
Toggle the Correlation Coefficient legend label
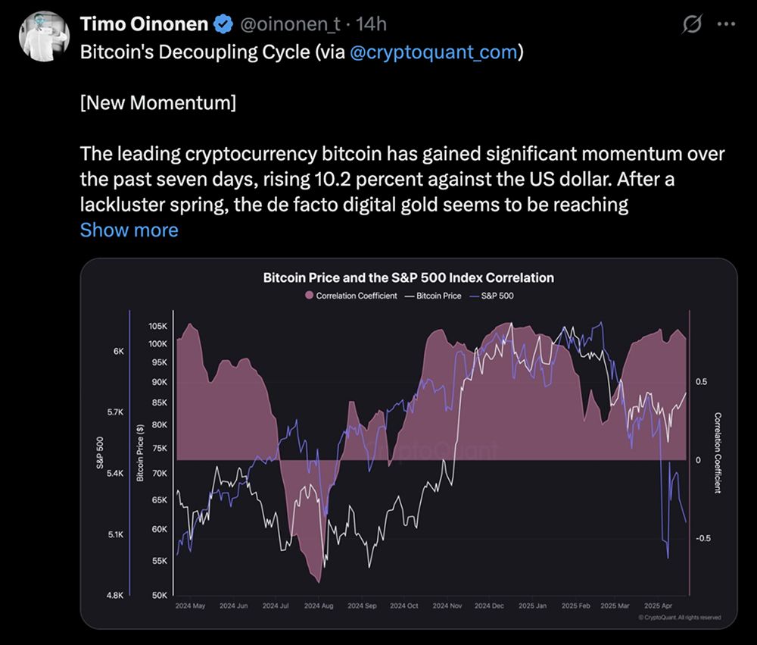pos(356,296)
